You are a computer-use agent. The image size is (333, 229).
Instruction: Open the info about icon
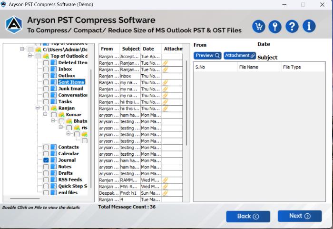click(x=309, y=27)
